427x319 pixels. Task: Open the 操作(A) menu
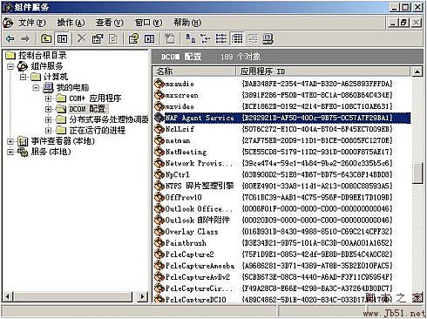coord(71,23)
